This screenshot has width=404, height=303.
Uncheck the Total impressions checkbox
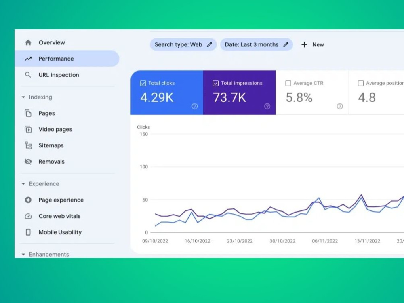[216, 83]
